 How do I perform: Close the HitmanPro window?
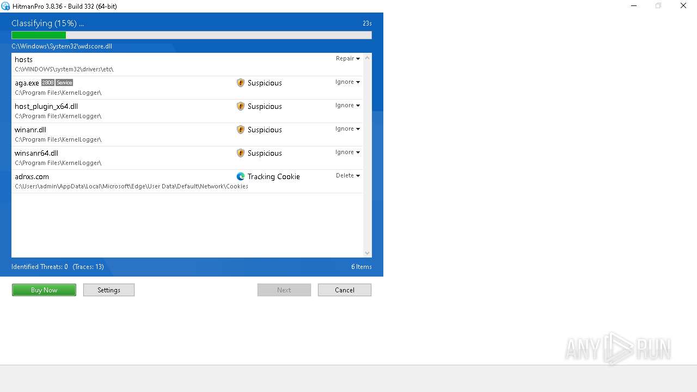click(683, 6)
